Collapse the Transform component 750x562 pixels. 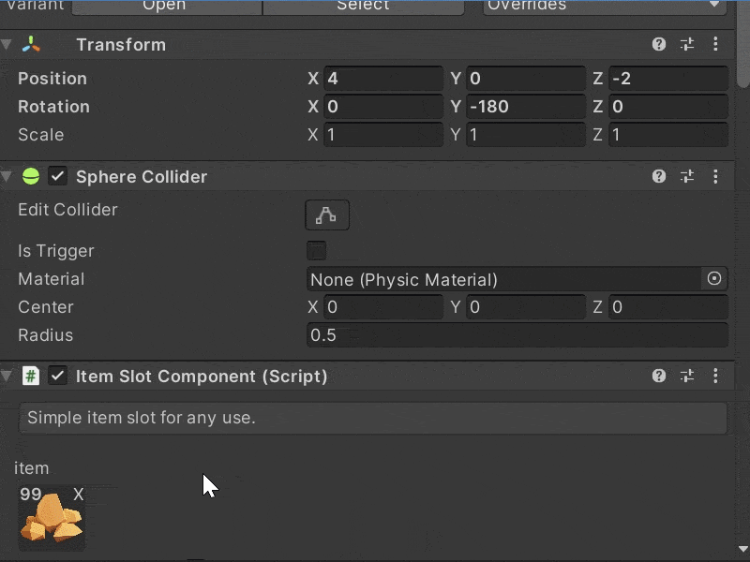point(7,44)
